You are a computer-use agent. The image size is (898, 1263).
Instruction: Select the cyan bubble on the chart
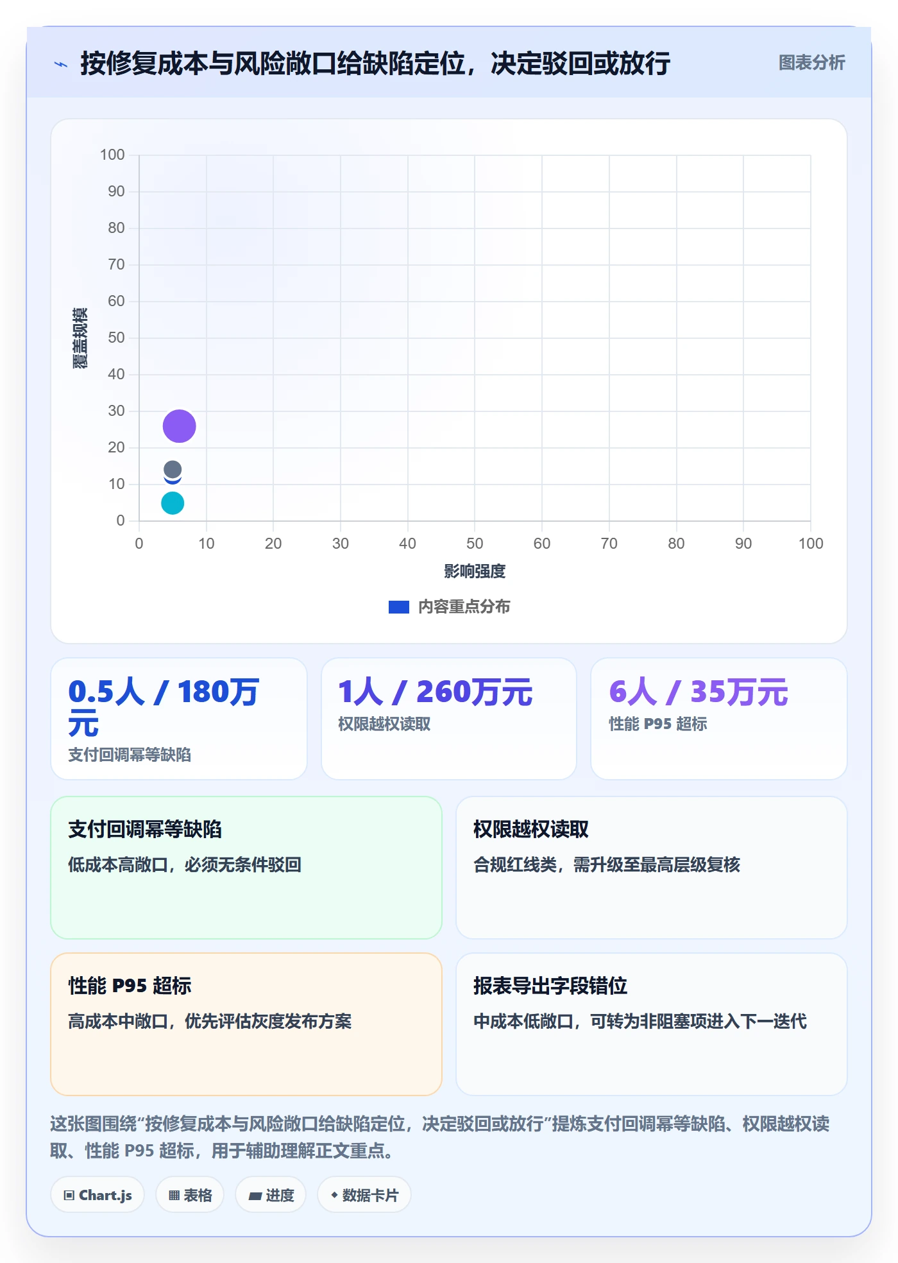pyautogui.click(x=173, y=503)
